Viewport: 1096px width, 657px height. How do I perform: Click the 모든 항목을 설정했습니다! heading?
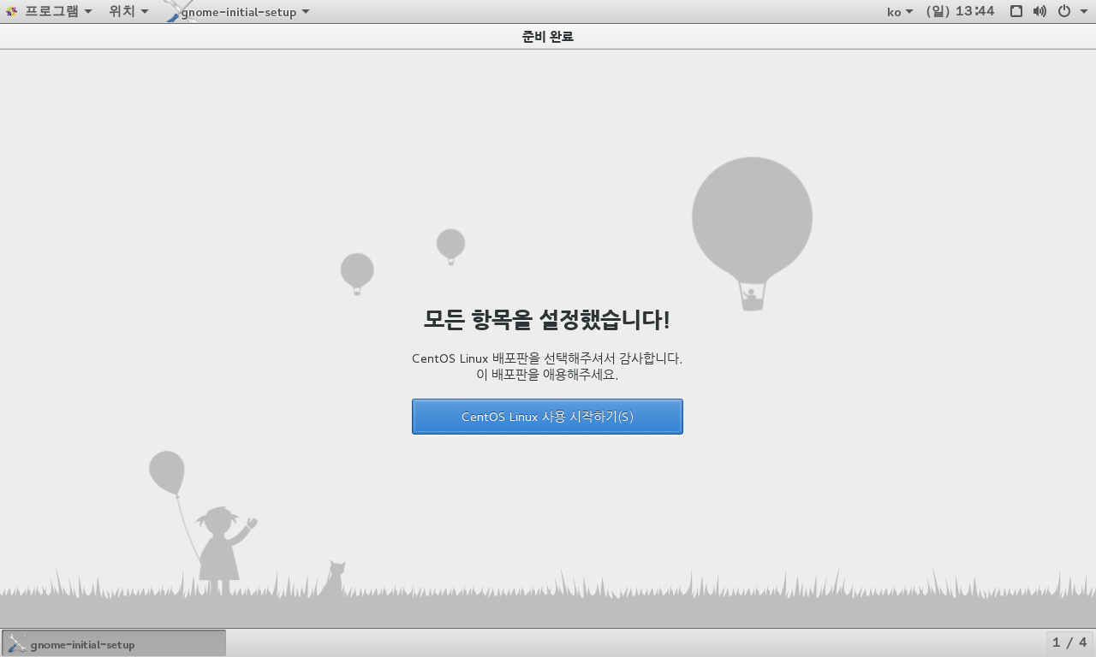click(x=547, y=320)
